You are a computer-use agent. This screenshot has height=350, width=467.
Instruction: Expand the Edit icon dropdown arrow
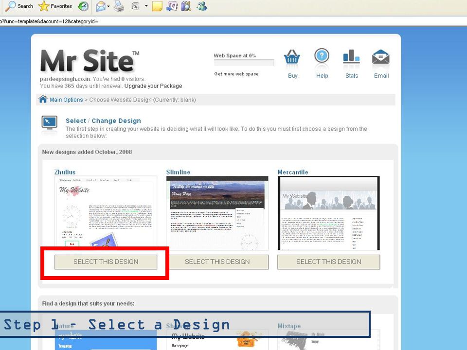(x=146, y=6)
